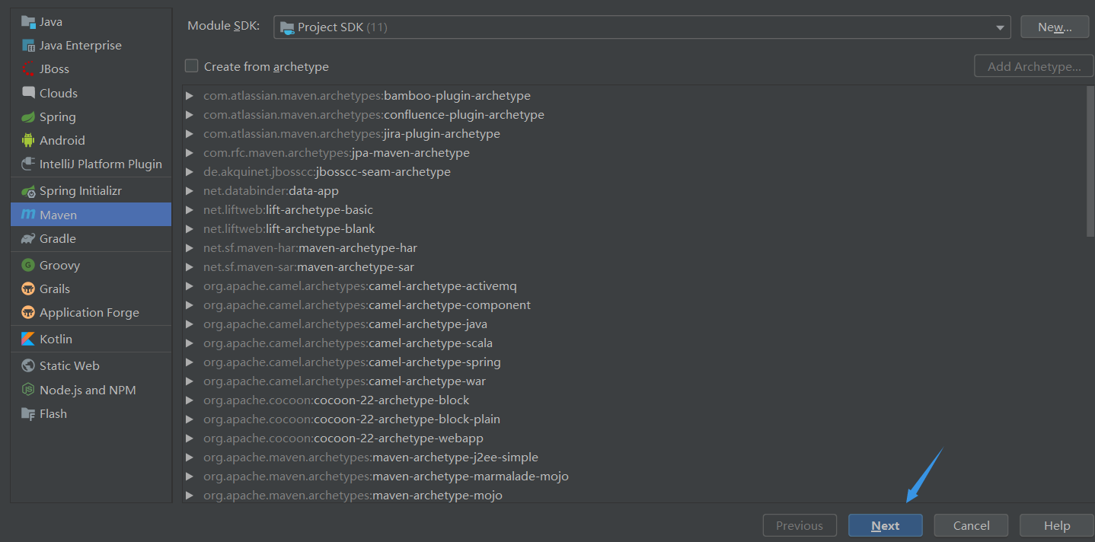The width and height of the screenshot is (1095, 542).
Task: Select Java project type label
Action: (51, 22)
